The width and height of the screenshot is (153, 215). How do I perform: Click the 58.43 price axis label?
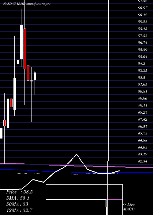coord(143,29)
